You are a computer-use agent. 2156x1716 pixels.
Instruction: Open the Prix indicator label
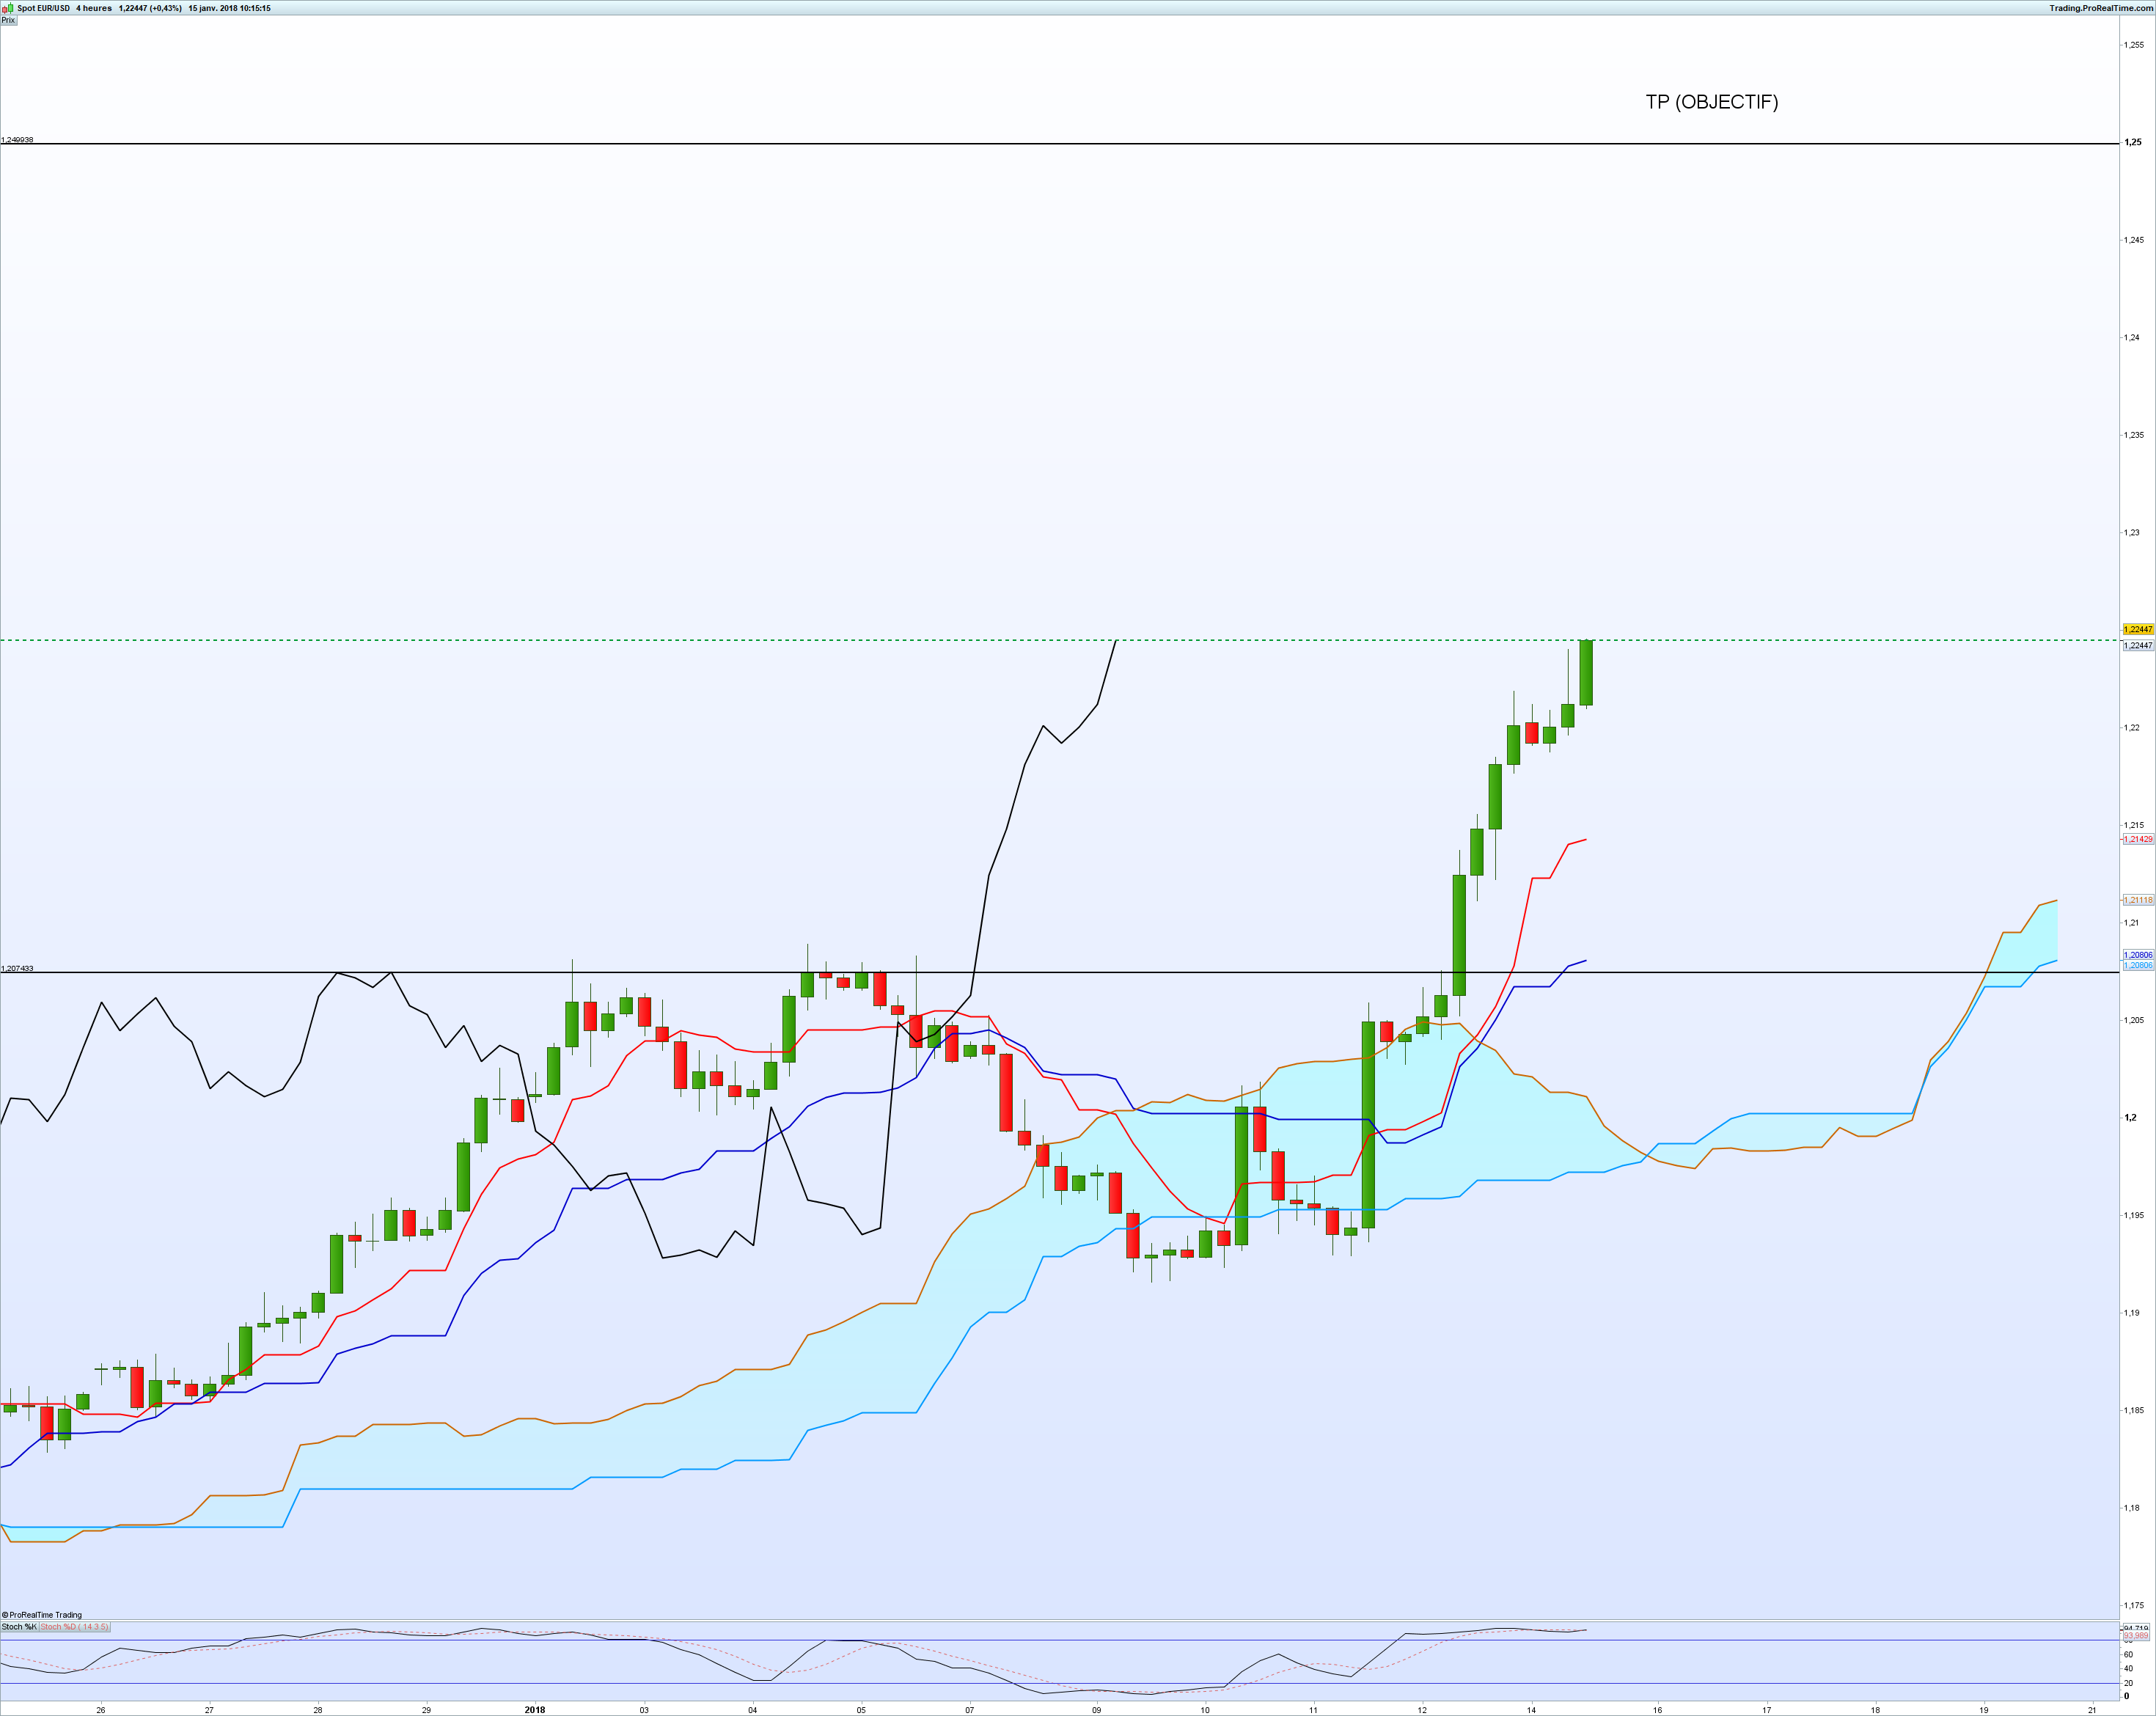(8, 20)
